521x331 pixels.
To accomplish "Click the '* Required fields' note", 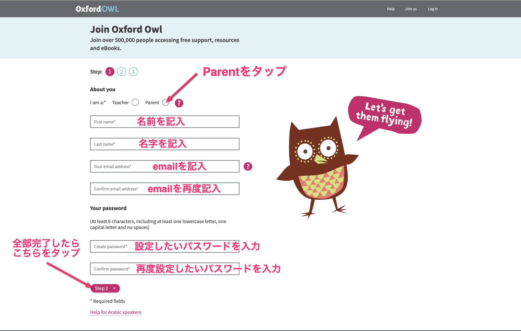I will [x=108, y=301].
